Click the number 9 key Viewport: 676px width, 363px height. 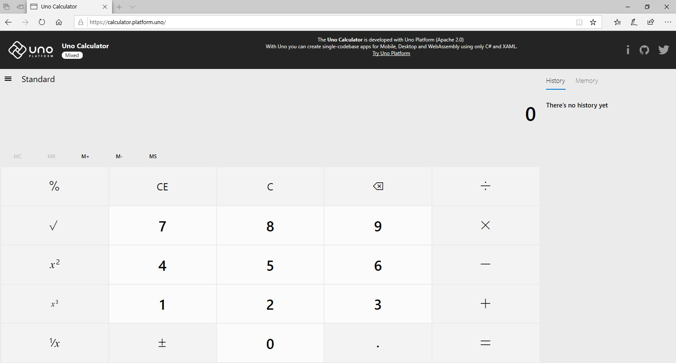pyautogui.click(x=378, y=225)
